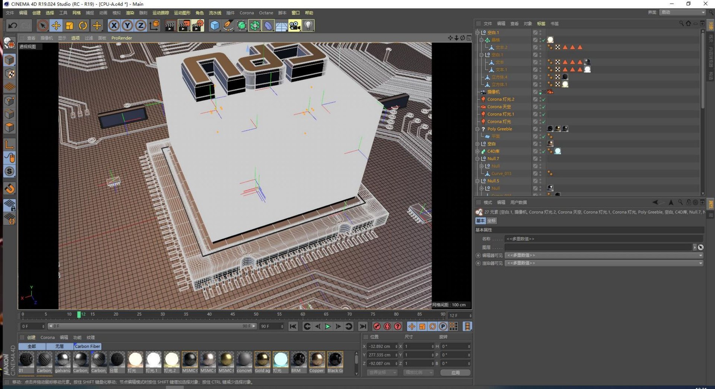Collapse the Null.7 group
This screenshot has height=389, width=715.
click(477, 159)
